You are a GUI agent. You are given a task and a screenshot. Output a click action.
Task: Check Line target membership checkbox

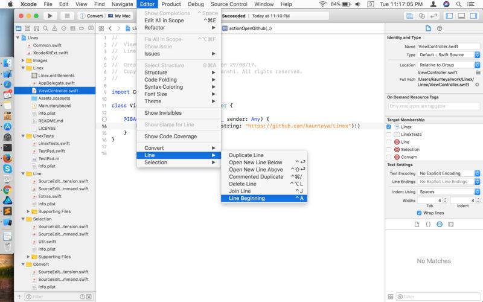coord(389,142)
